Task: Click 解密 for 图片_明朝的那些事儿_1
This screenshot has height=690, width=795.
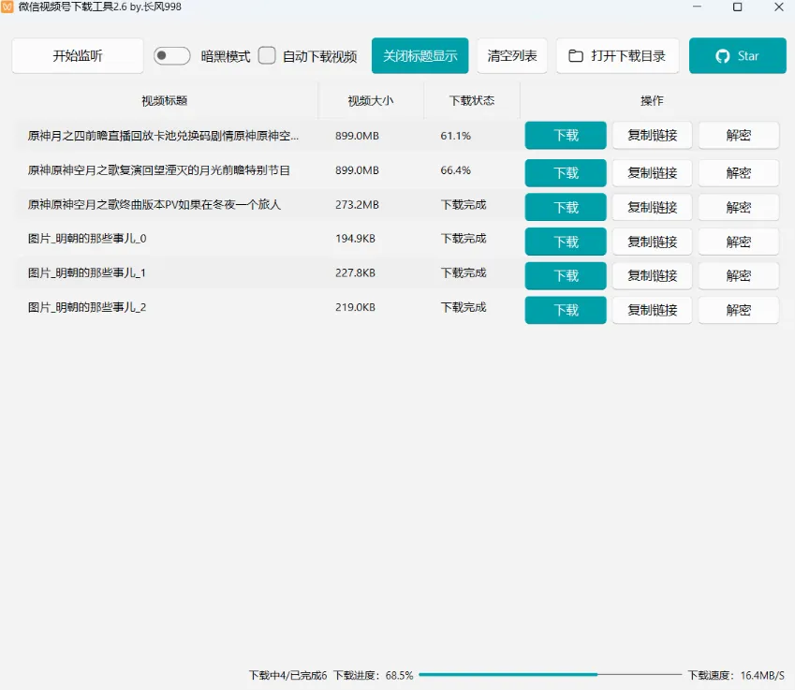Action: [x=738, y=276]
